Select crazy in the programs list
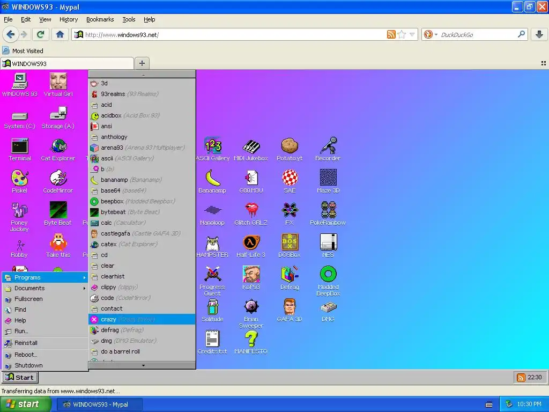Image resolution: width=549 pixels, height=412 pixels. click(x=142, y=319)
